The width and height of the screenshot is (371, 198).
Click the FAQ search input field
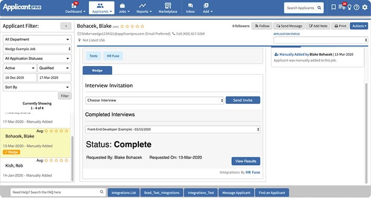click(55, 192)
